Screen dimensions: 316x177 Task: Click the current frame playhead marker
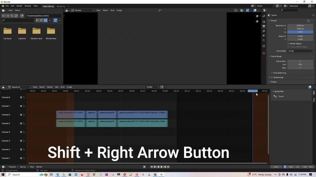(x=252, y=91)
